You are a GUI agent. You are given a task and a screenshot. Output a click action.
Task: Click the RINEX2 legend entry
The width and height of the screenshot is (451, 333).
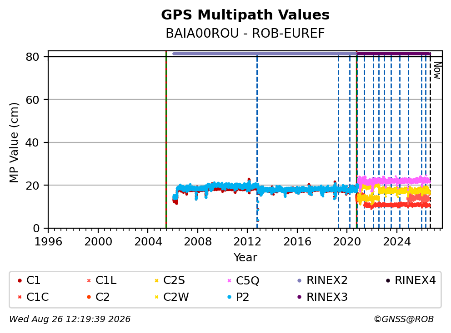tap(322, 280)
